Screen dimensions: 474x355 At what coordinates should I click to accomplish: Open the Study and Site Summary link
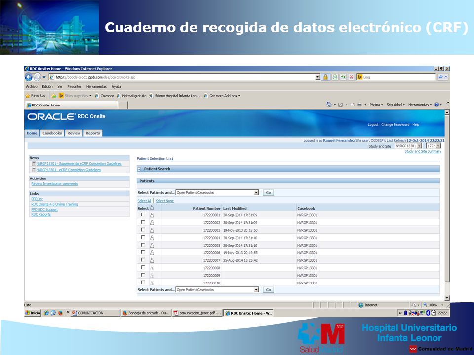pos(423,151)
